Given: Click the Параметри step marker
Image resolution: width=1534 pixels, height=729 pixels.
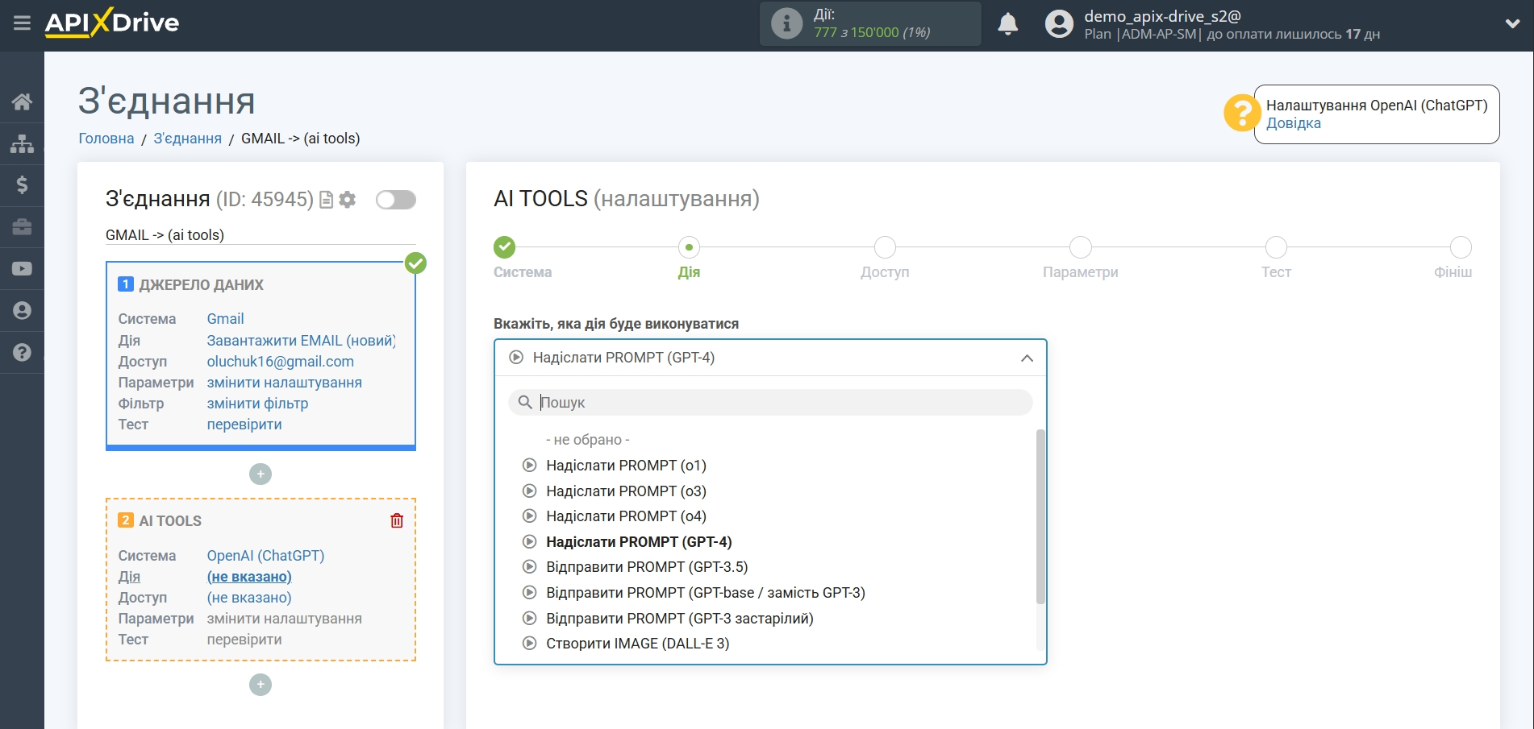Looking at the screenshot, I should click(1081, 246).
